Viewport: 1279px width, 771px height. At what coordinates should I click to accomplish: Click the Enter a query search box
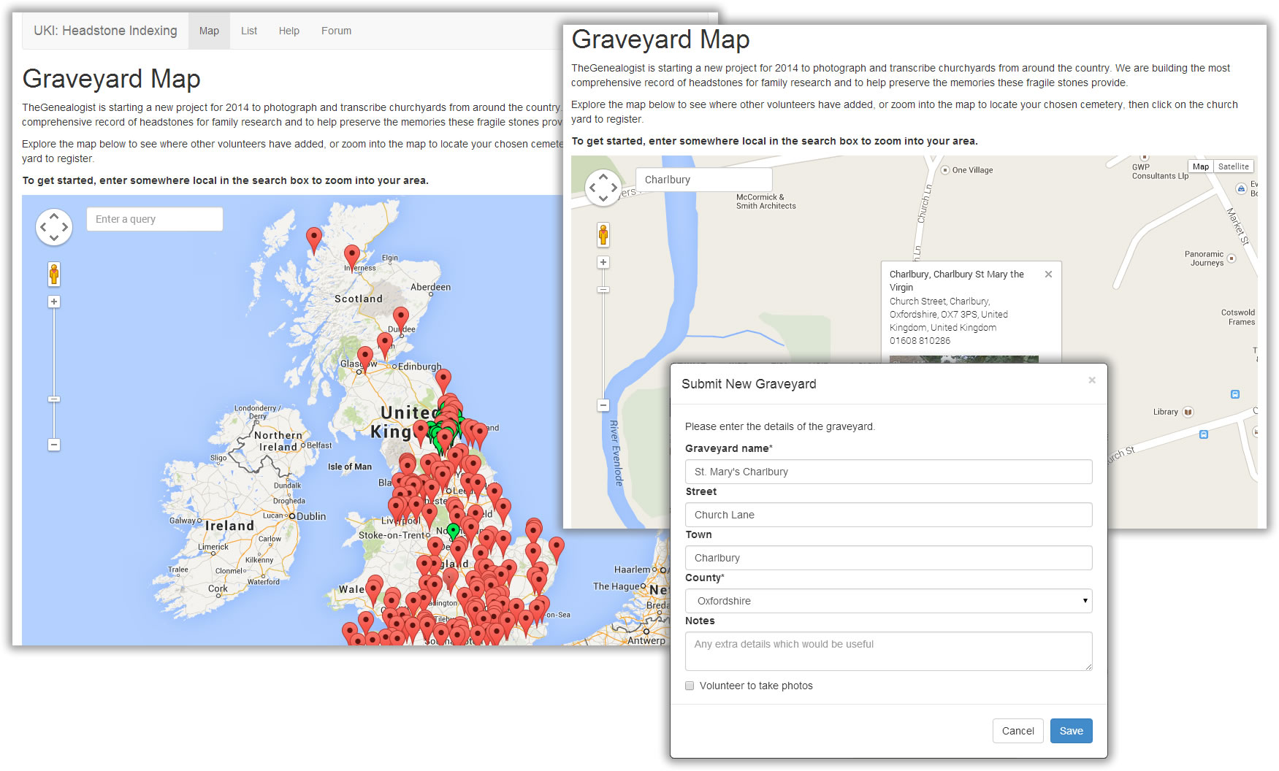155,219
